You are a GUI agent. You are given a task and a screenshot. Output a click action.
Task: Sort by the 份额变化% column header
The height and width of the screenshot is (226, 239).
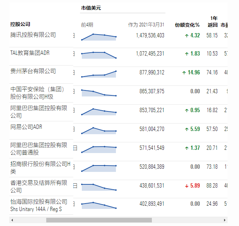(x=187, y=25)
